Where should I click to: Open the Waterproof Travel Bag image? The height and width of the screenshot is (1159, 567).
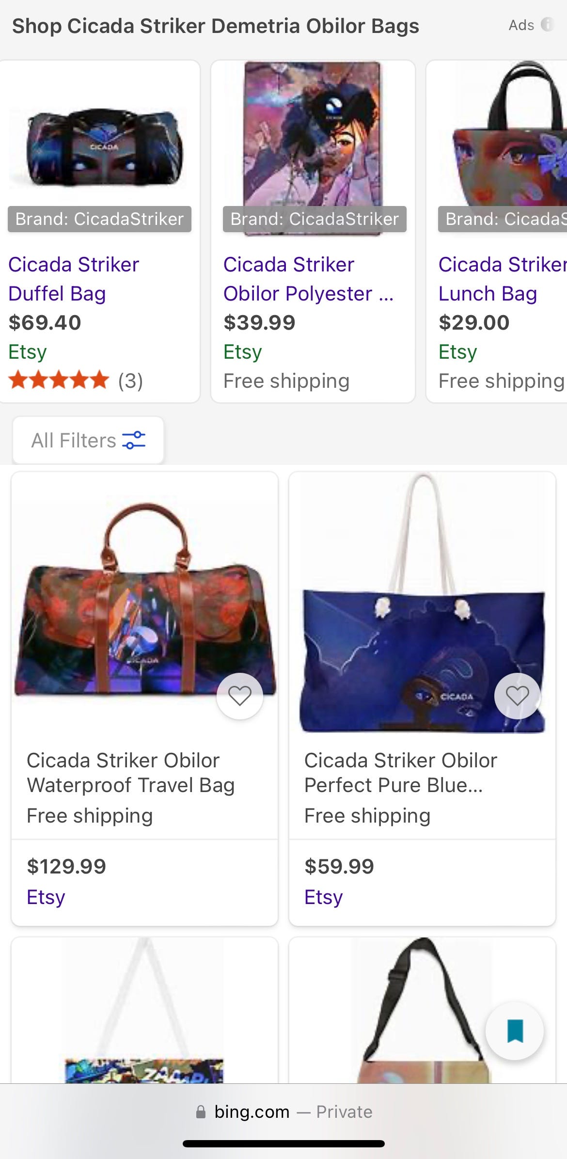[x=144, y=601]
